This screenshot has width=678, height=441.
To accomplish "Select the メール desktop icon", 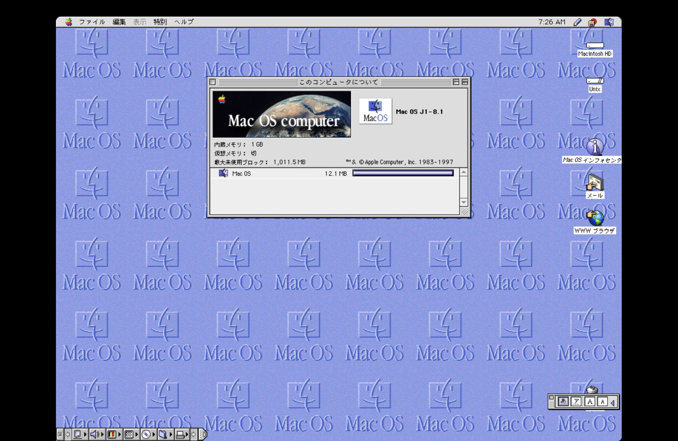I will 595,182.
